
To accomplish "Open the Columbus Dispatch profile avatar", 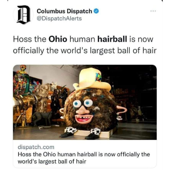I will click(x=24, y=14).
